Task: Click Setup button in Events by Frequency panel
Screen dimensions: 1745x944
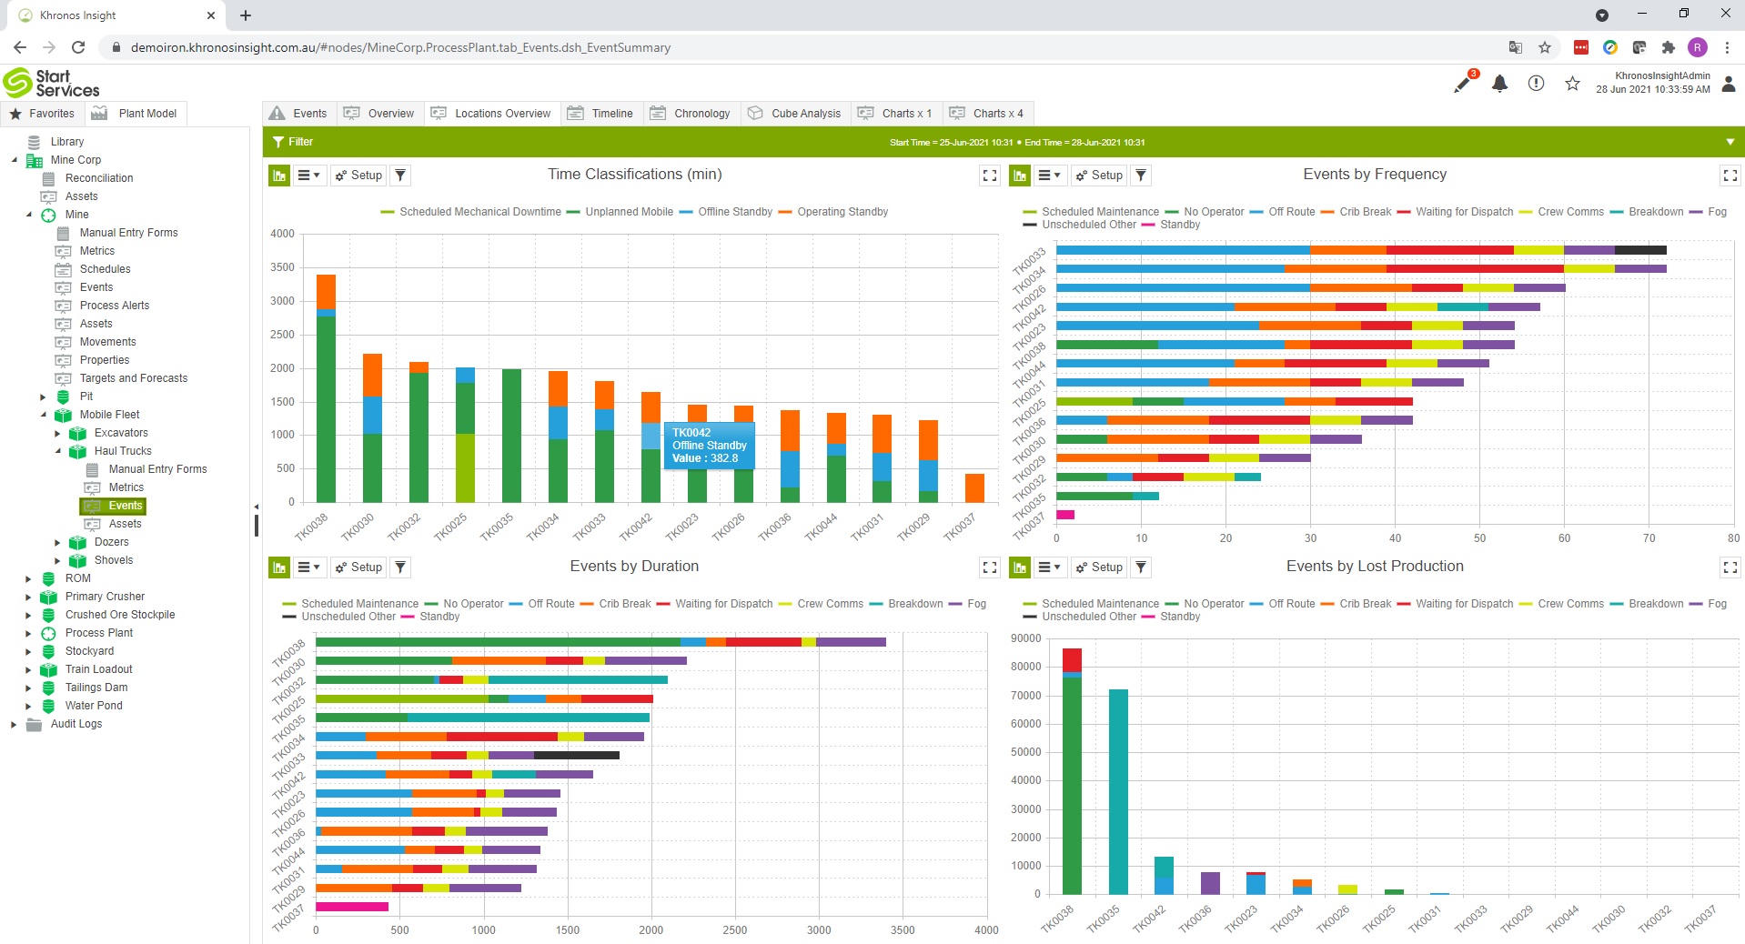Action: (1099, 176)
